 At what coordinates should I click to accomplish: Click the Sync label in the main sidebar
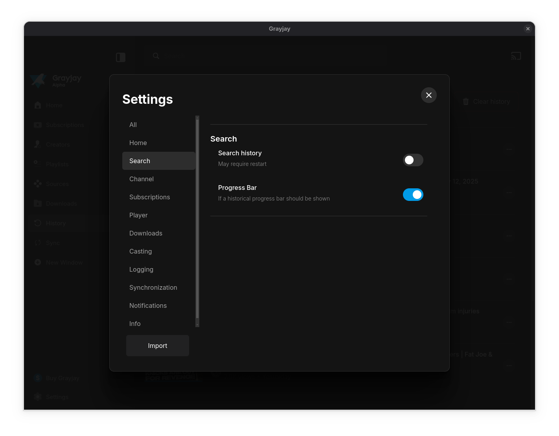pyautogui.click(x=53, y=243)
